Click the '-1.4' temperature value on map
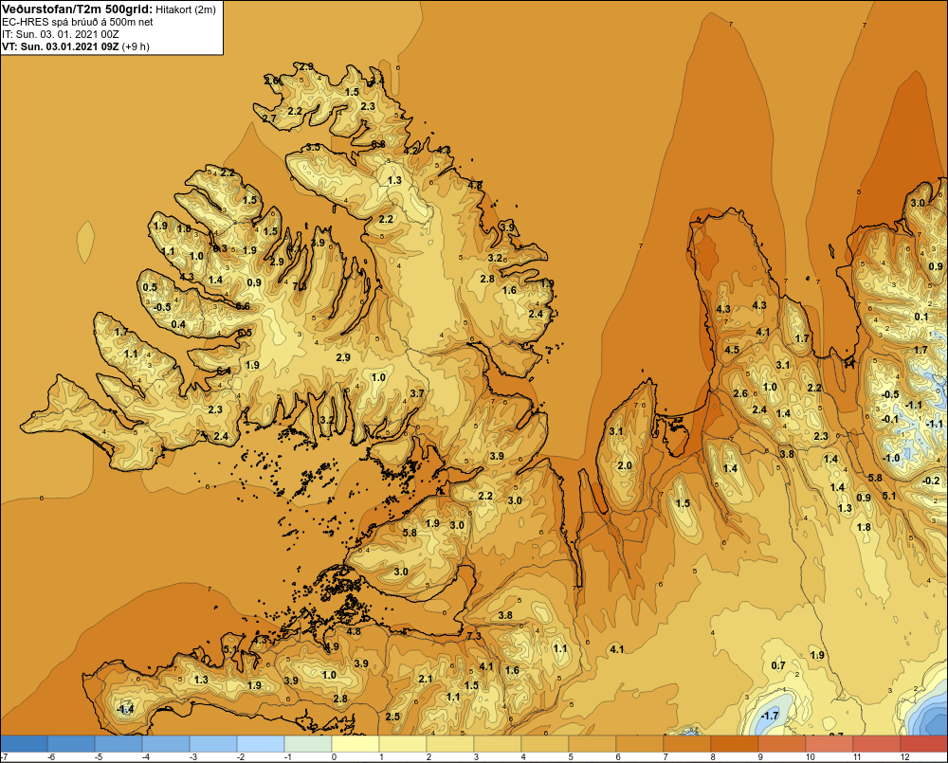Image resolution: width=948 pixels, height=763 pixels. click(x=125, y=709)
